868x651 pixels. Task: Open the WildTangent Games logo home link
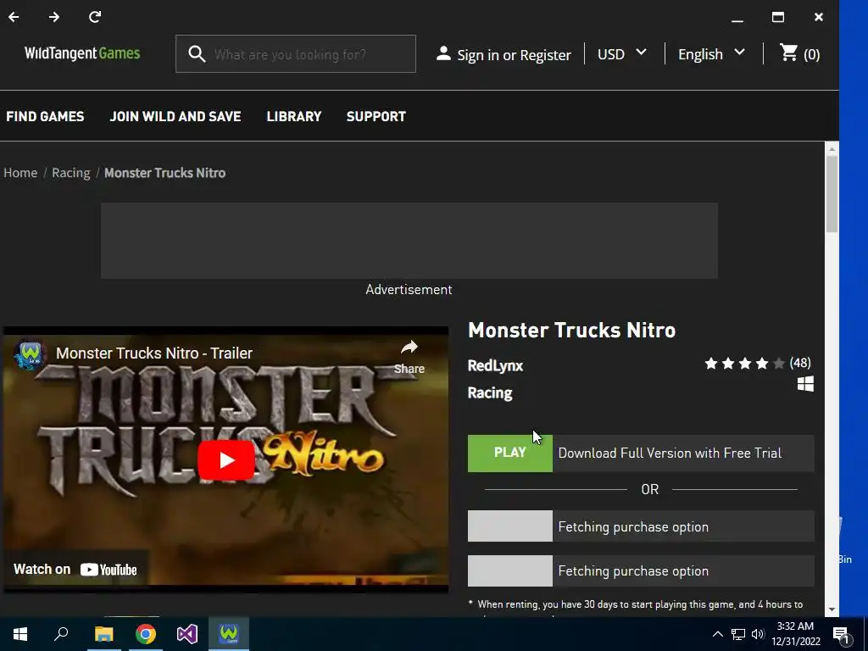pos(82,53)
